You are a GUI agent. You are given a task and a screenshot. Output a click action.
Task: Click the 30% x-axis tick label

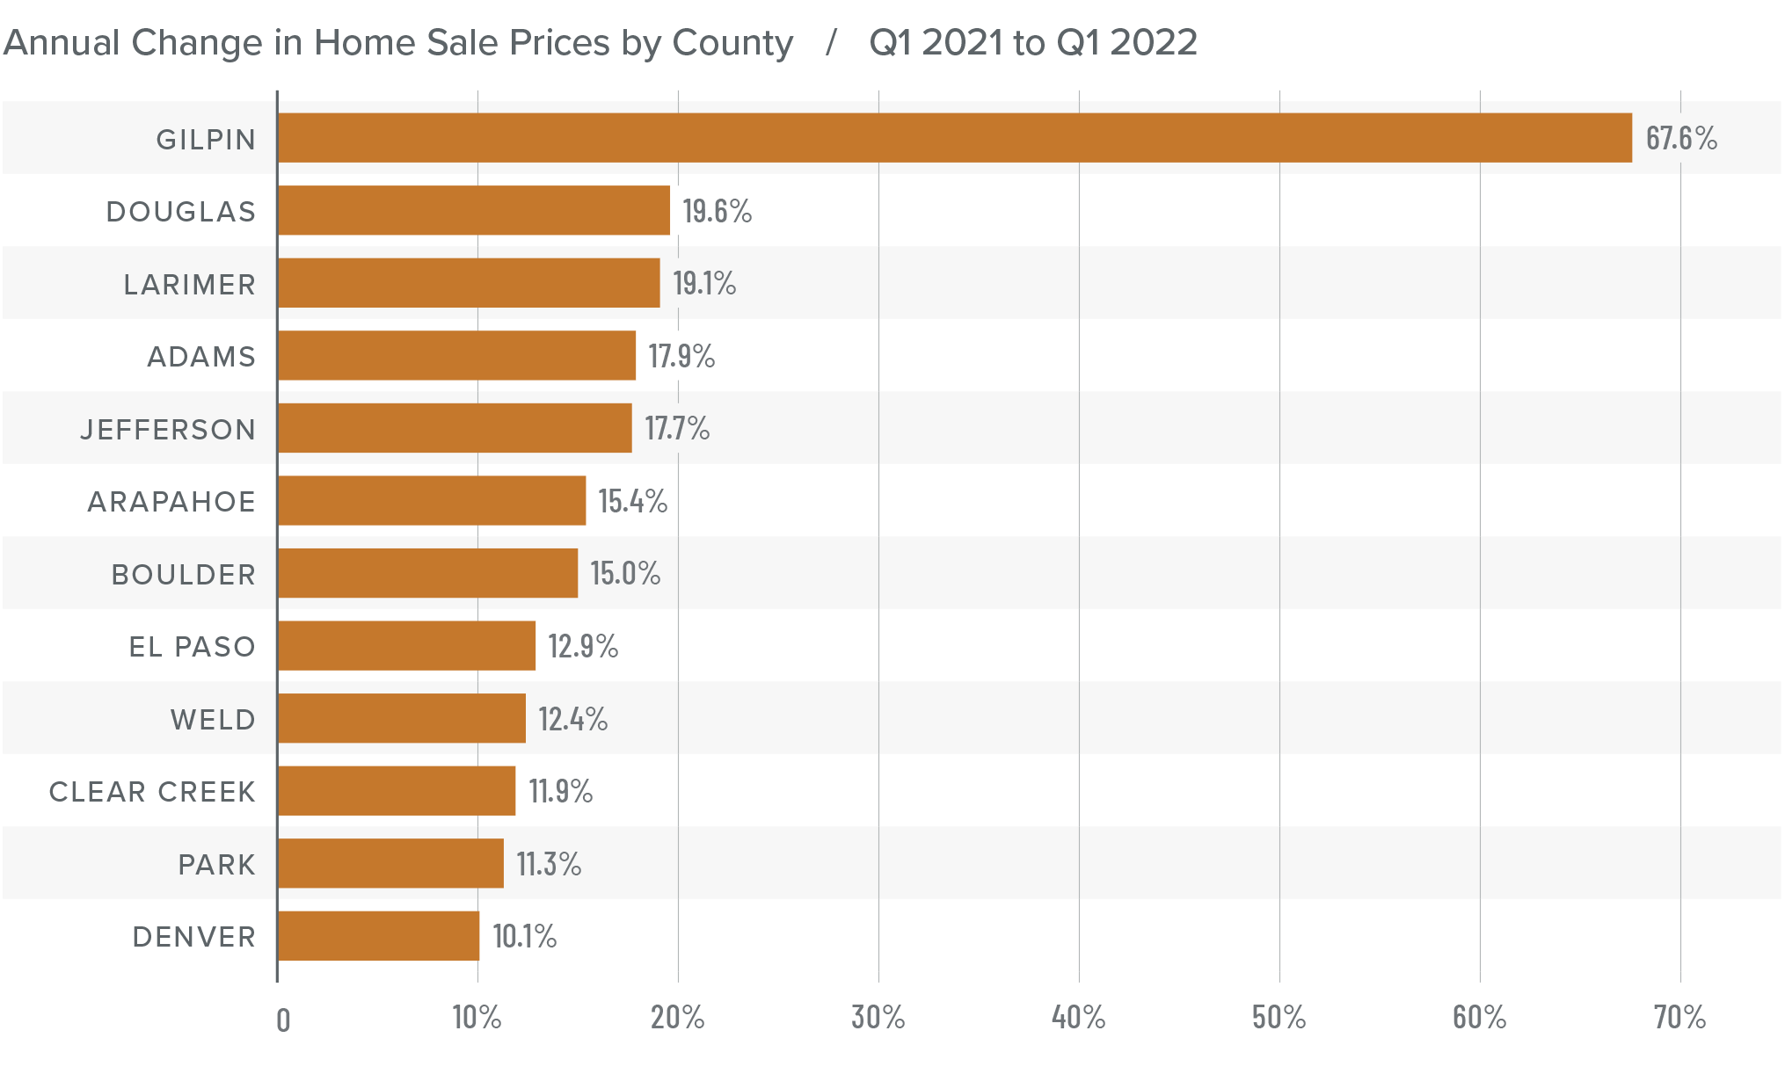[x=878, y=1018]
